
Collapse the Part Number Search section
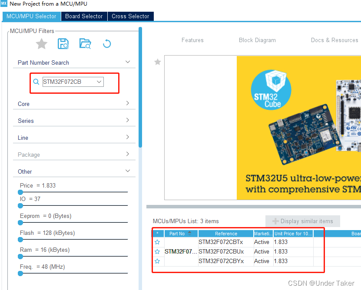128,62
